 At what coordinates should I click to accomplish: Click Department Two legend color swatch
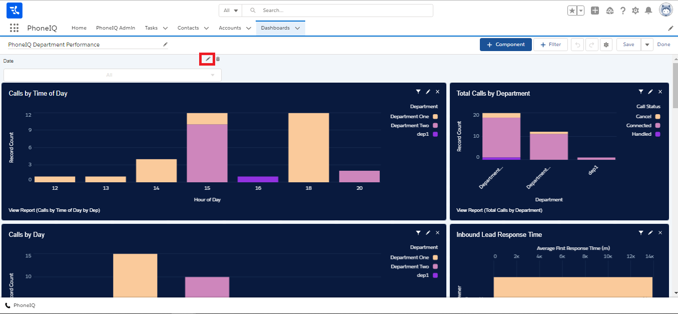click(x=435, y=126)
